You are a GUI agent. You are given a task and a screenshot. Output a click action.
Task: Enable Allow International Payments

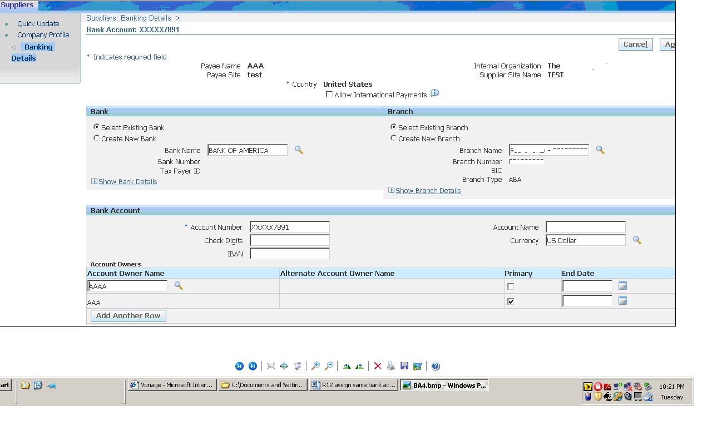coord(329,94)
